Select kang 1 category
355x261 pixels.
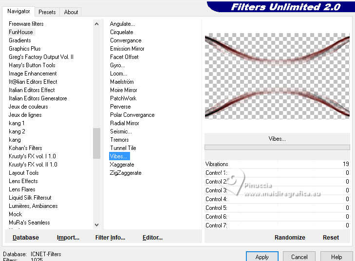point(17,123)
